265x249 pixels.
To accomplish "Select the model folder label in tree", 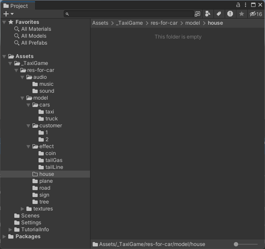I will pos(41,98).
